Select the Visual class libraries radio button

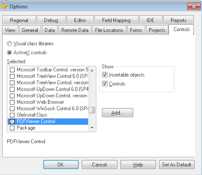pos(10,44)
